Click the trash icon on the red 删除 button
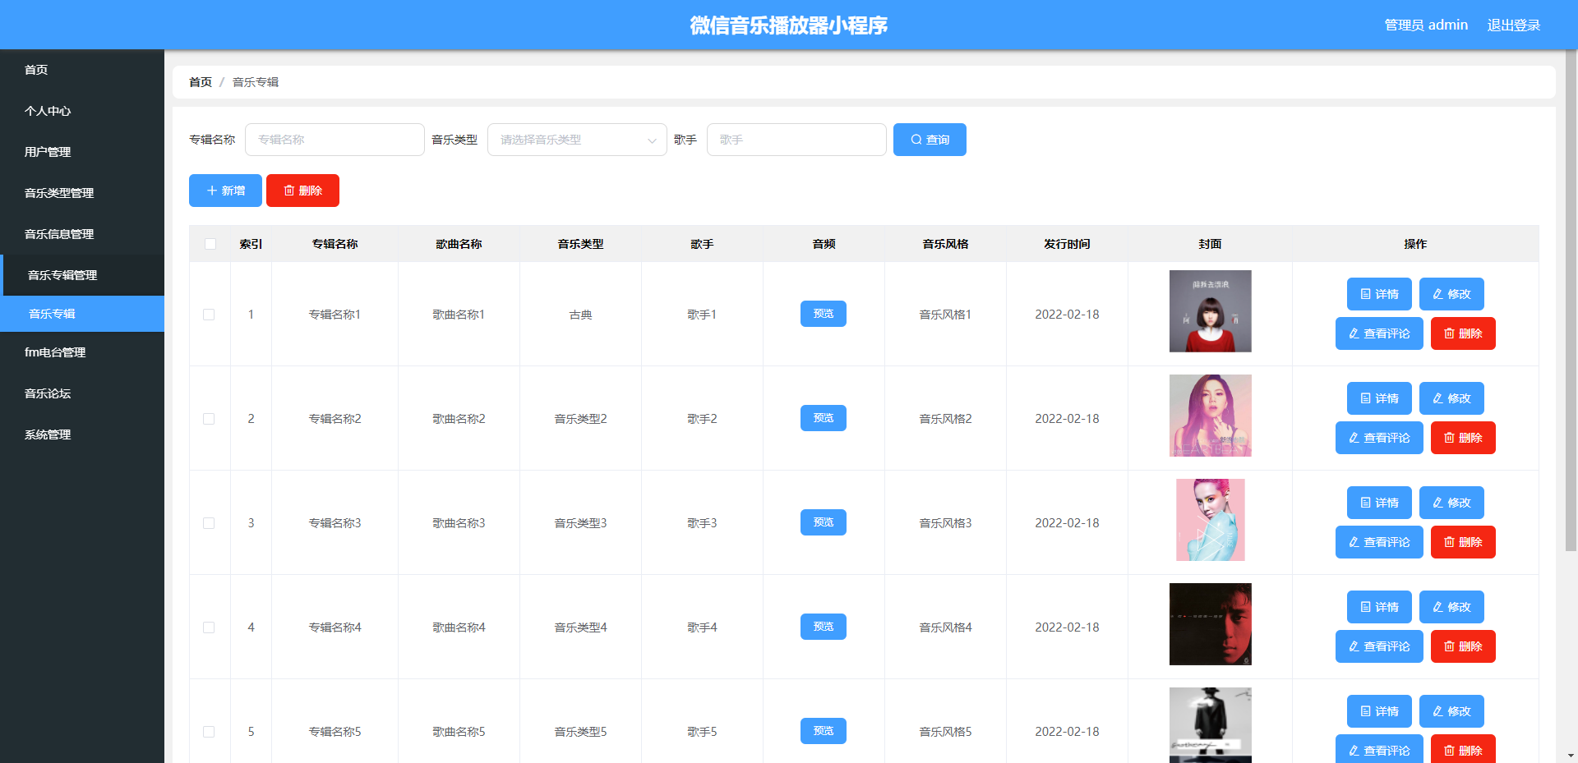The height and width of the screenshot is (763, 1578). [x=291, y=190]
